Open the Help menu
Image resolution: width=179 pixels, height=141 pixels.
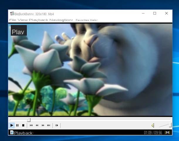click(93, 20)
